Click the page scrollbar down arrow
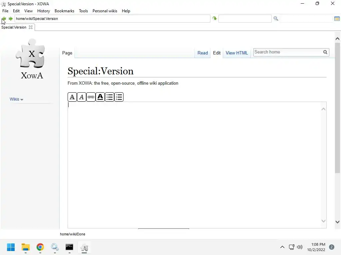The height and width of the screenshot is (255, 341). tap(337, 222)
